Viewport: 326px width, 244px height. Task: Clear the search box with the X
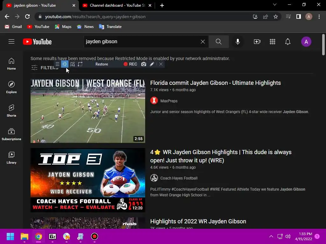(203, 42)
